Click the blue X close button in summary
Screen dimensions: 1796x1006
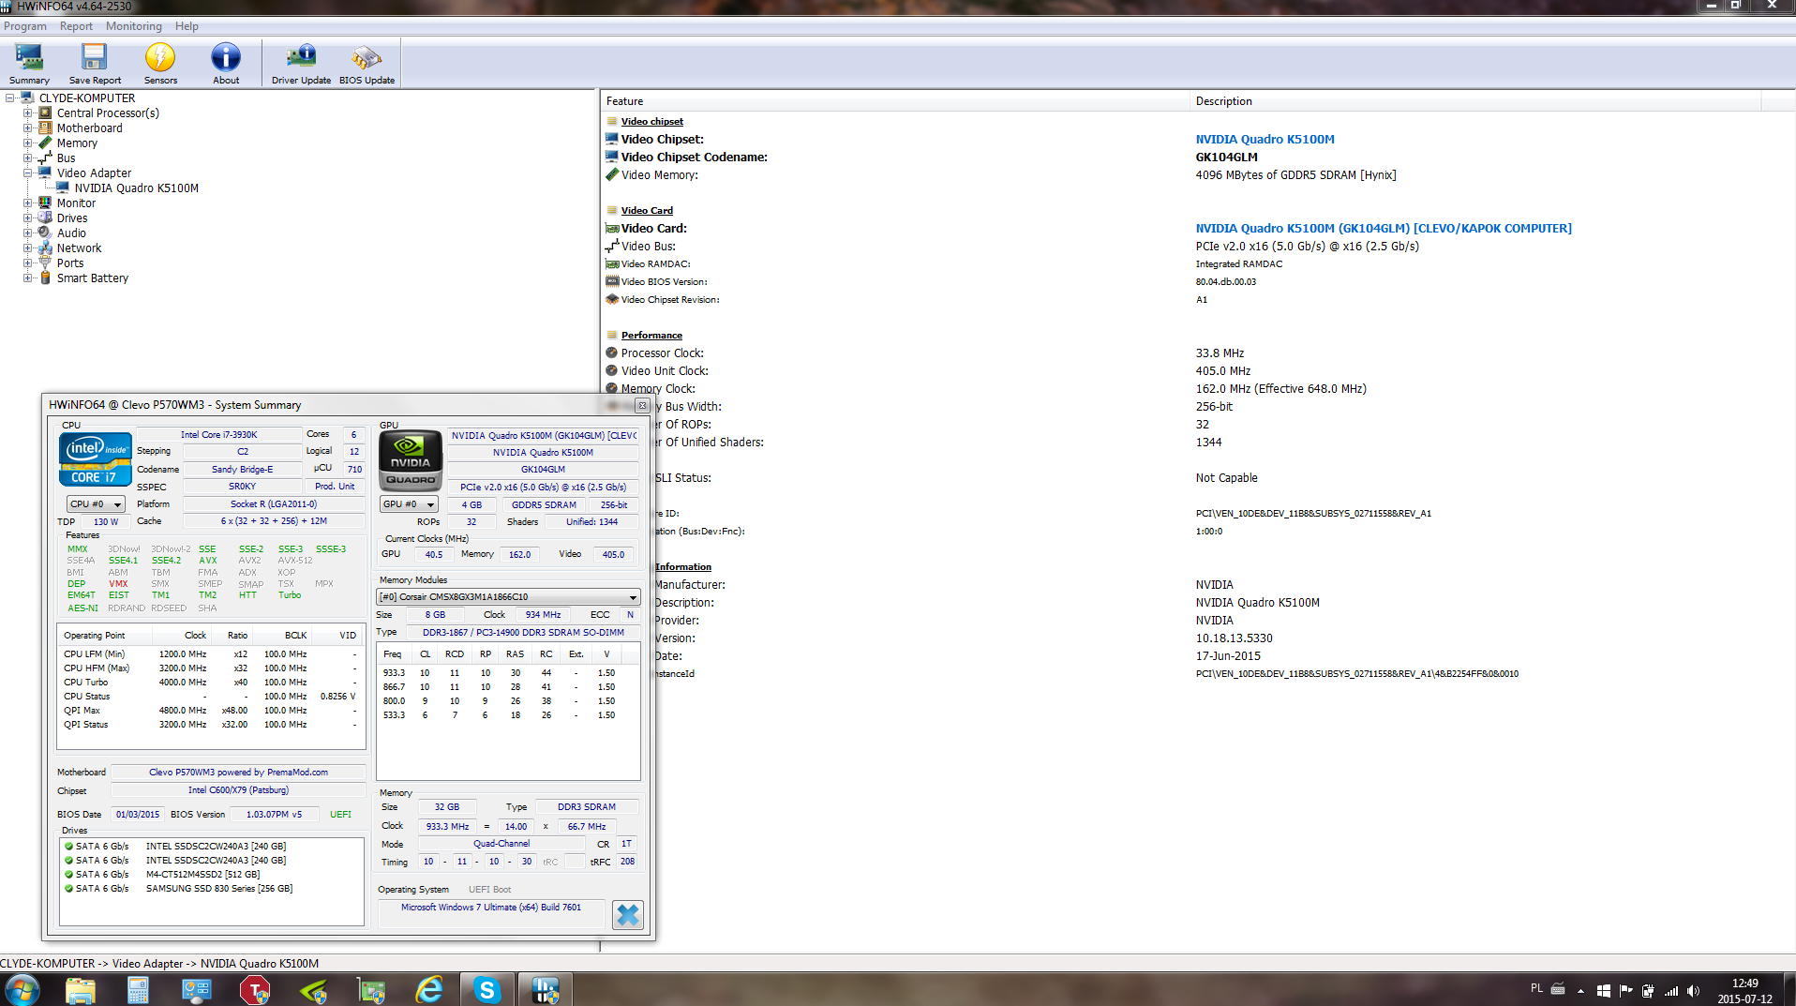tap(628, 915)
